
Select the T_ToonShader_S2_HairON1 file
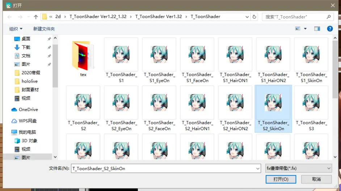pos(197,109)
